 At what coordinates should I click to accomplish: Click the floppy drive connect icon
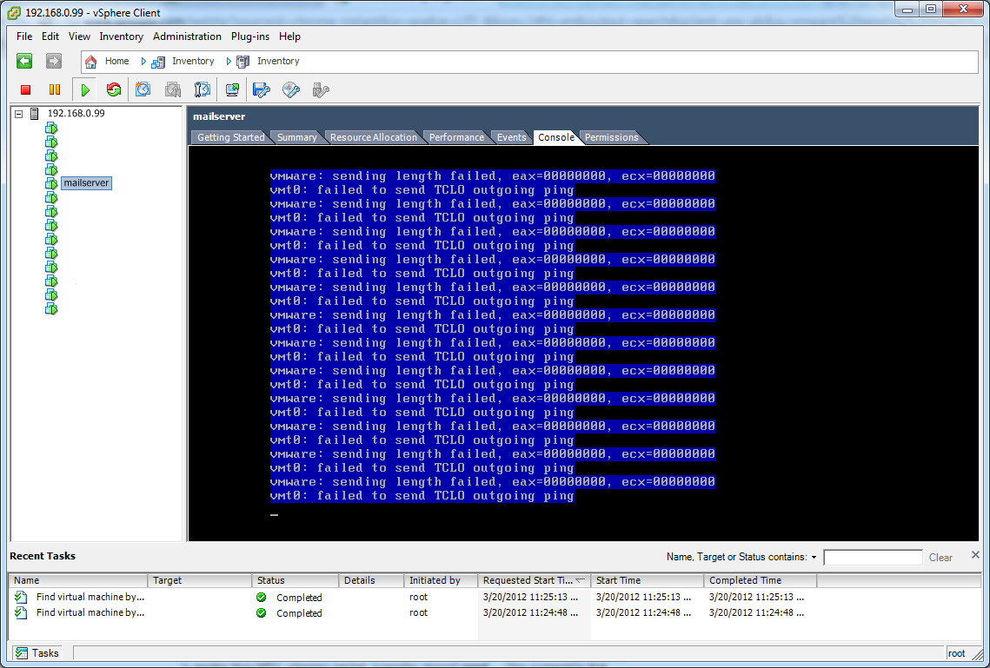[x=262, y=89]
